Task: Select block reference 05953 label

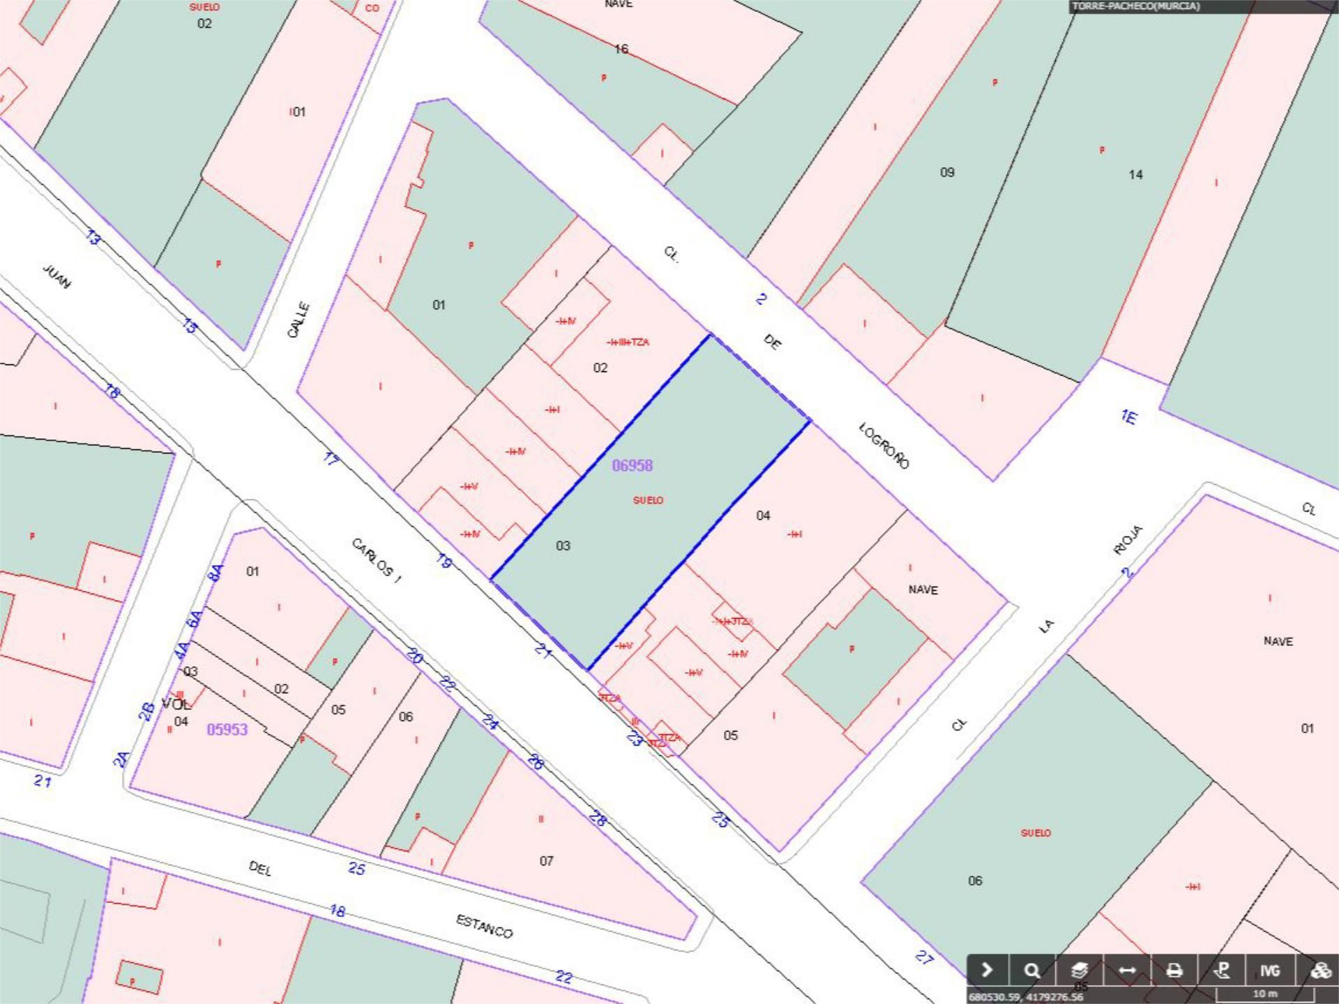Action: point(227,729)
